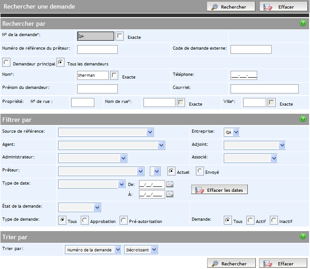Open Adjoint dropdown
Viewport: 310px width, 269px height.
(254, 145)
